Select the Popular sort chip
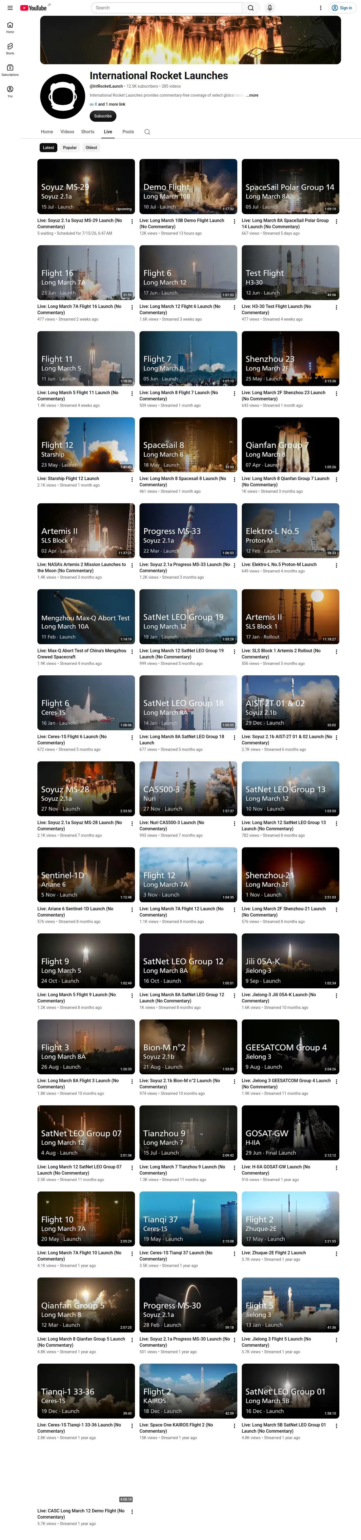361x1540 pixels. (70, 148)
